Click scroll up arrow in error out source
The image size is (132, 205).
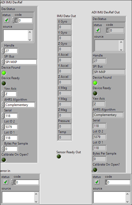(x=128, y=194)
